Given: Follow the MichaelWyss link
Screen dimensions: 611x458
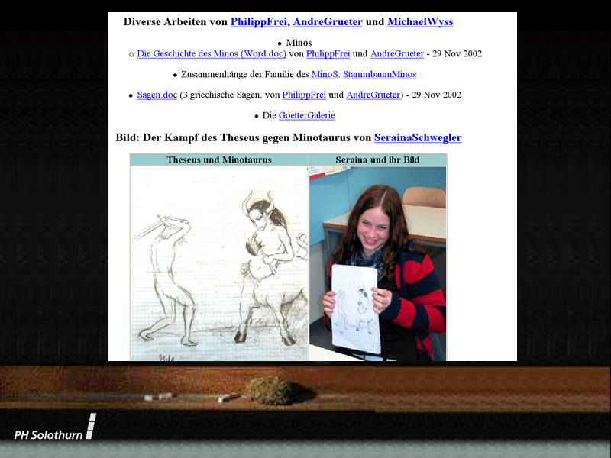Looking at the screenshot, I should (419, 22).
